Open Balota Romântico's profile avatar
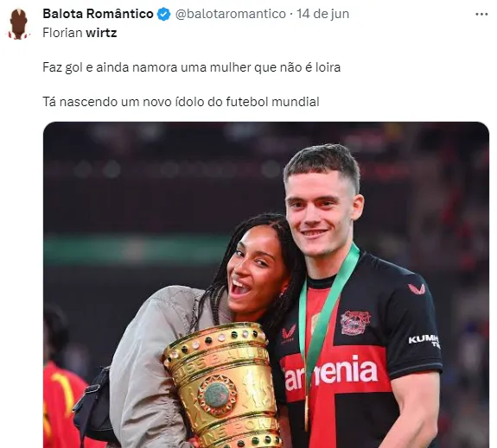This screenshot has height=448, width=497. point(18,24)
